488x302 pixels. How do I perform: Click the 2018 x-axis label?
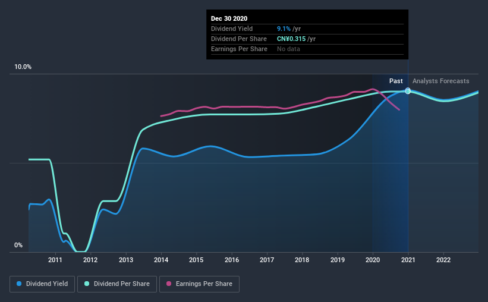pos(302,260)
